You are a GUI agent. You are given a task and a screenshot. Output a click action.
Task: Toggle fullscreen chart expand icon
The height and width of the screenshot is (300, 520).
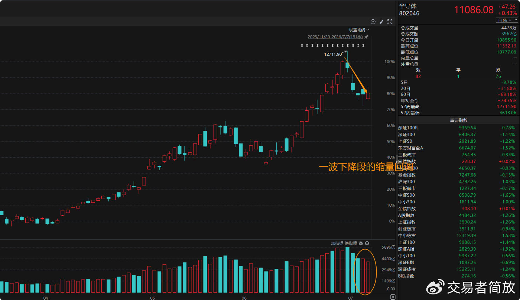(x=390, y=22)
